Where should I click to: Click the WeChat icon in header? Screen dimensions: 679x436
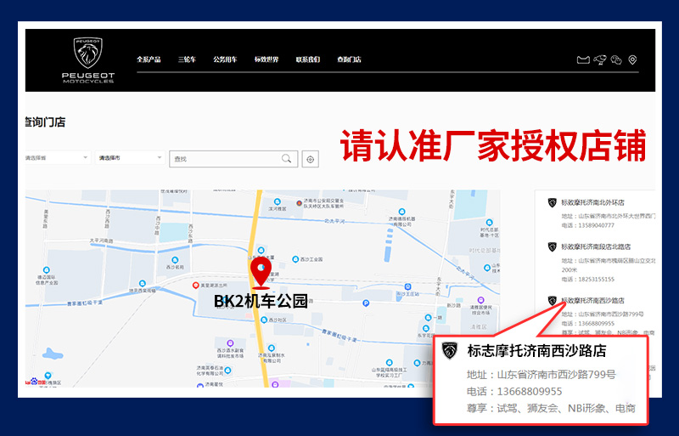click(616, 59)
